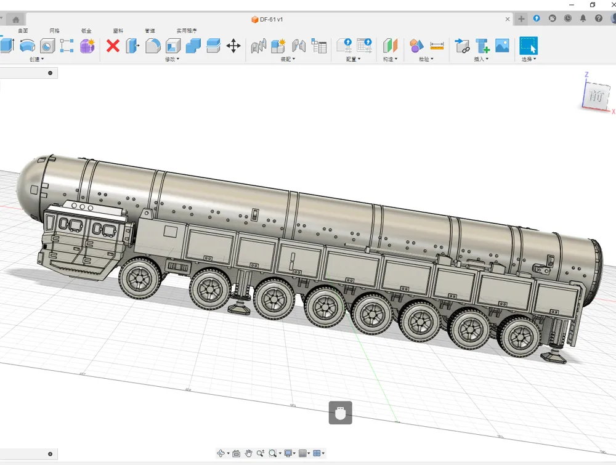Viewport: 616px width, 465px height.
Task: Open the online status globe icon
Action: coord(553,18)
